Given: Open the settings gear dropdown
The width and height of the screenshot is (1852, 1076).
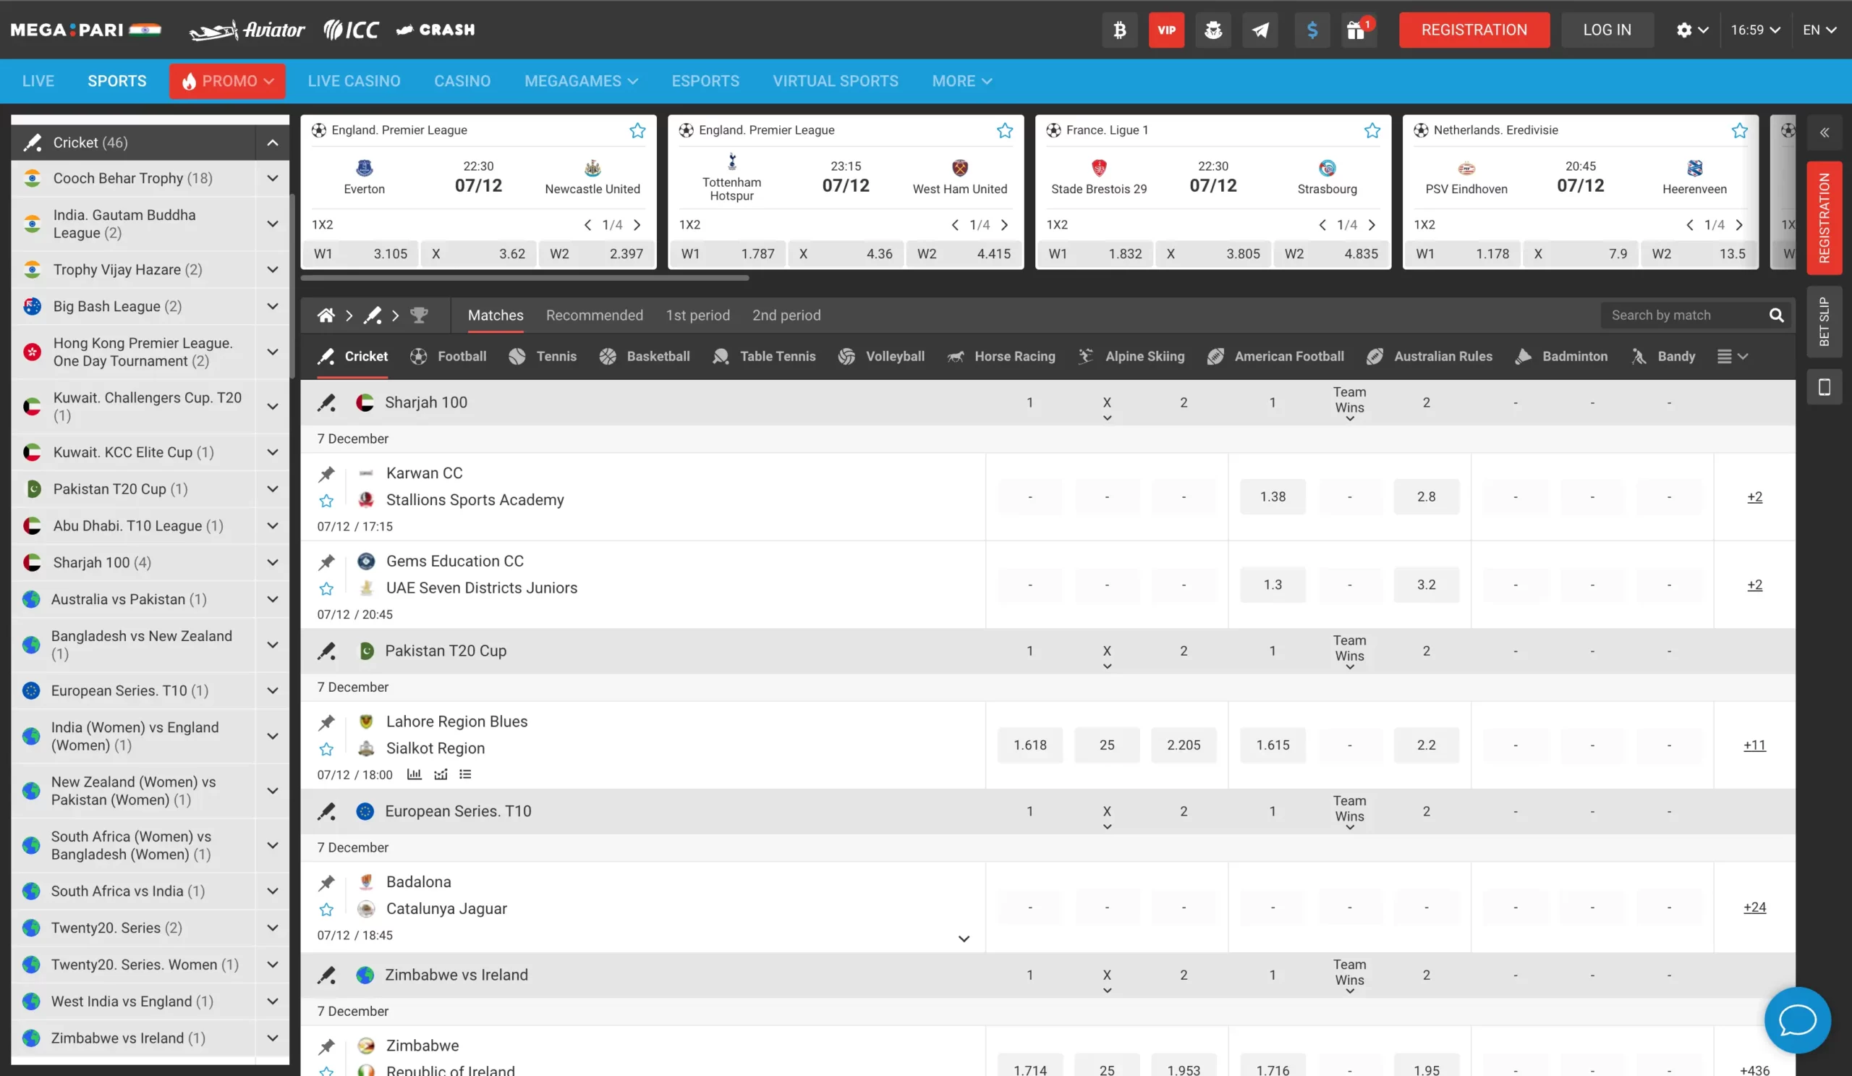Looking at the screenshot, I should click(x=1692, y=30).
